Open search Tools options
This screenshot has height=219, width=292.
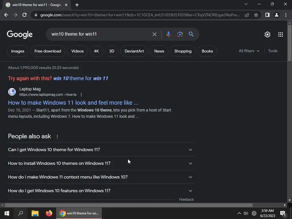coord(273,51)
